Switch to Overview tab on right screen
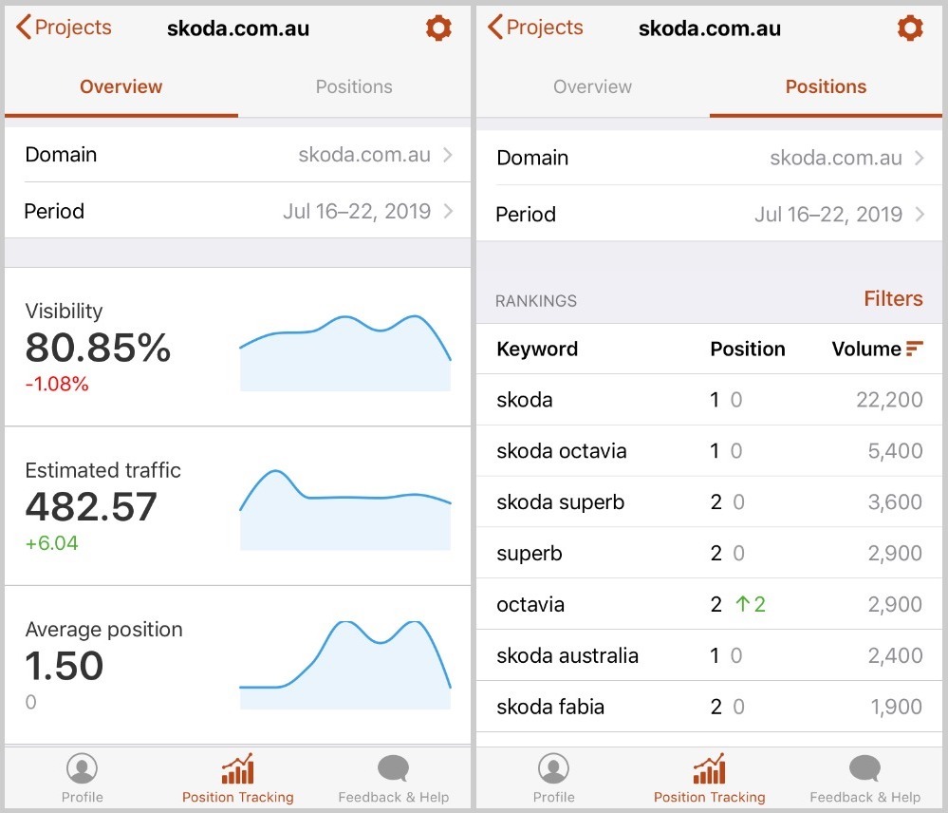Viewport: 948px width, 813px height. pos(592,86)
